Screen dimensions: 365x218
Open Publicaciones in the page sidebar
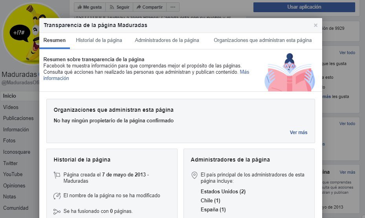[x=18, y=118]
